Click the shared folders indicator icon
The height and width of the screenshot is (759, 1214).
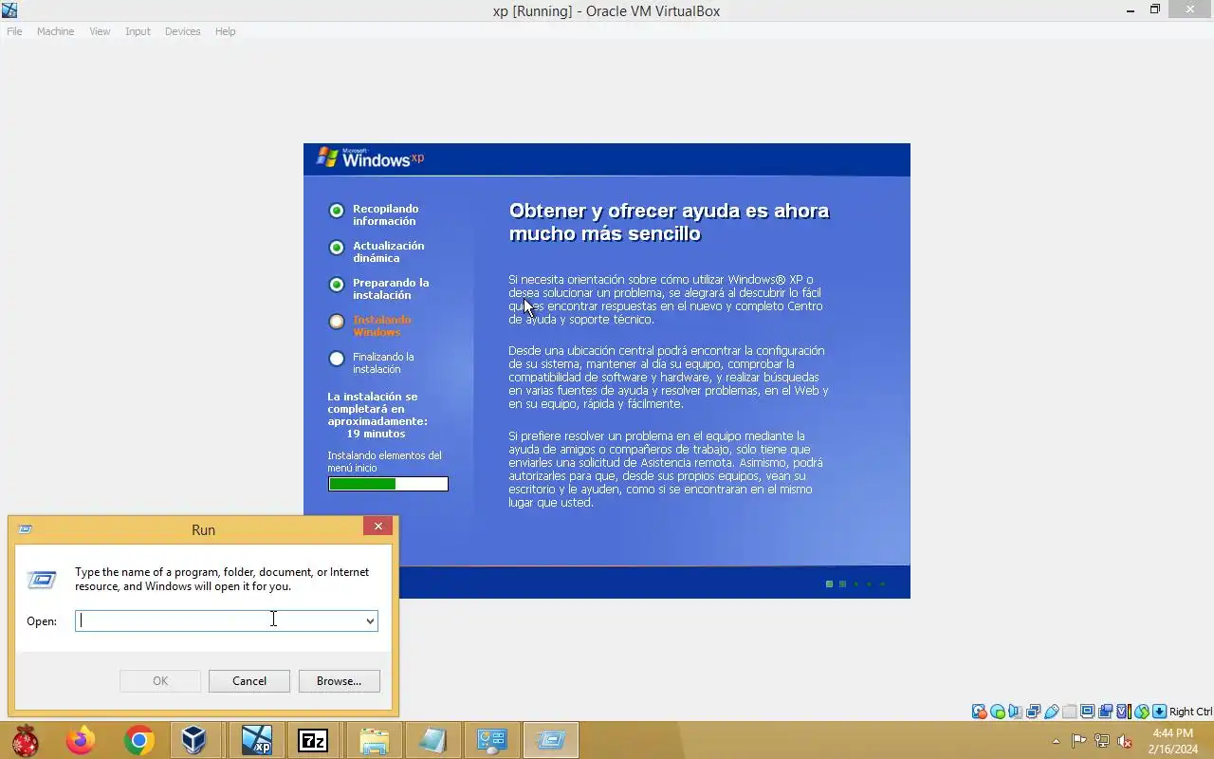click(1070, 712)
